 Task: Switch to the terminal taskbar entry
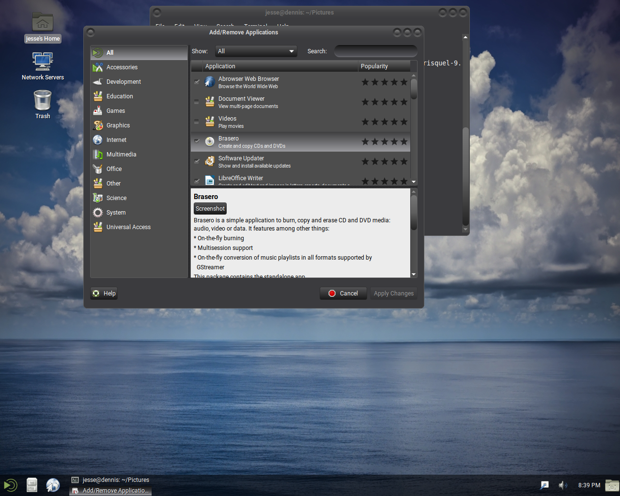[110, 480]
